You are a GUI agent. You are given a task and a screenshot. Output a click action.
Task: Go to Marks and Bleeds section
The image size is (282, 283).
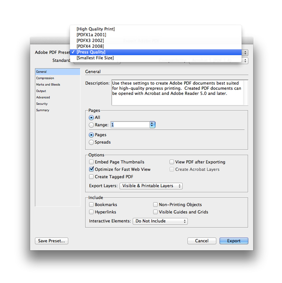pyautogui.click(x=48, y=85)
